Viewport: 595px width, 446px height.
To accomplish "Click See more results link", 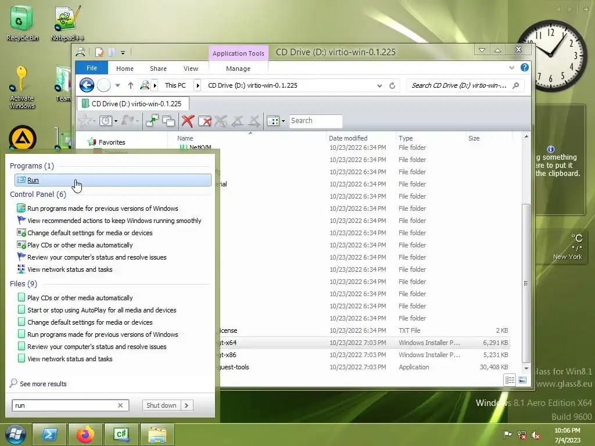I will click(x=43, y=384).
